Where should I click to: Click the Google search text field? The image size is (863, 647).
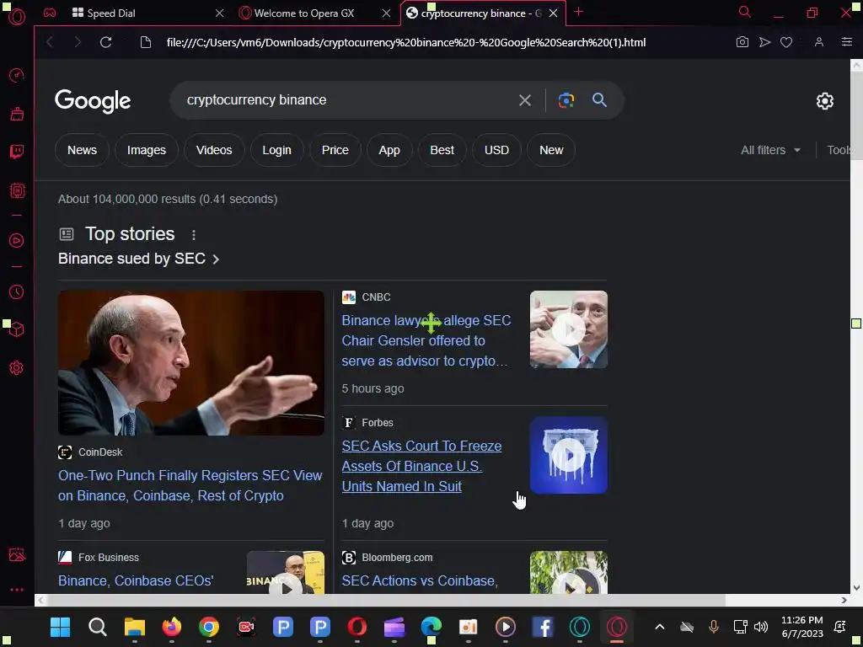346,100
